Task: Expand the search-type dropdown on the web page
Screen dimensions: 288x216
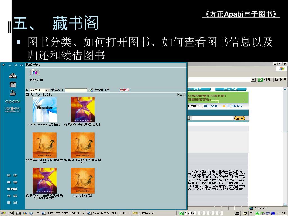Action: 189,118
